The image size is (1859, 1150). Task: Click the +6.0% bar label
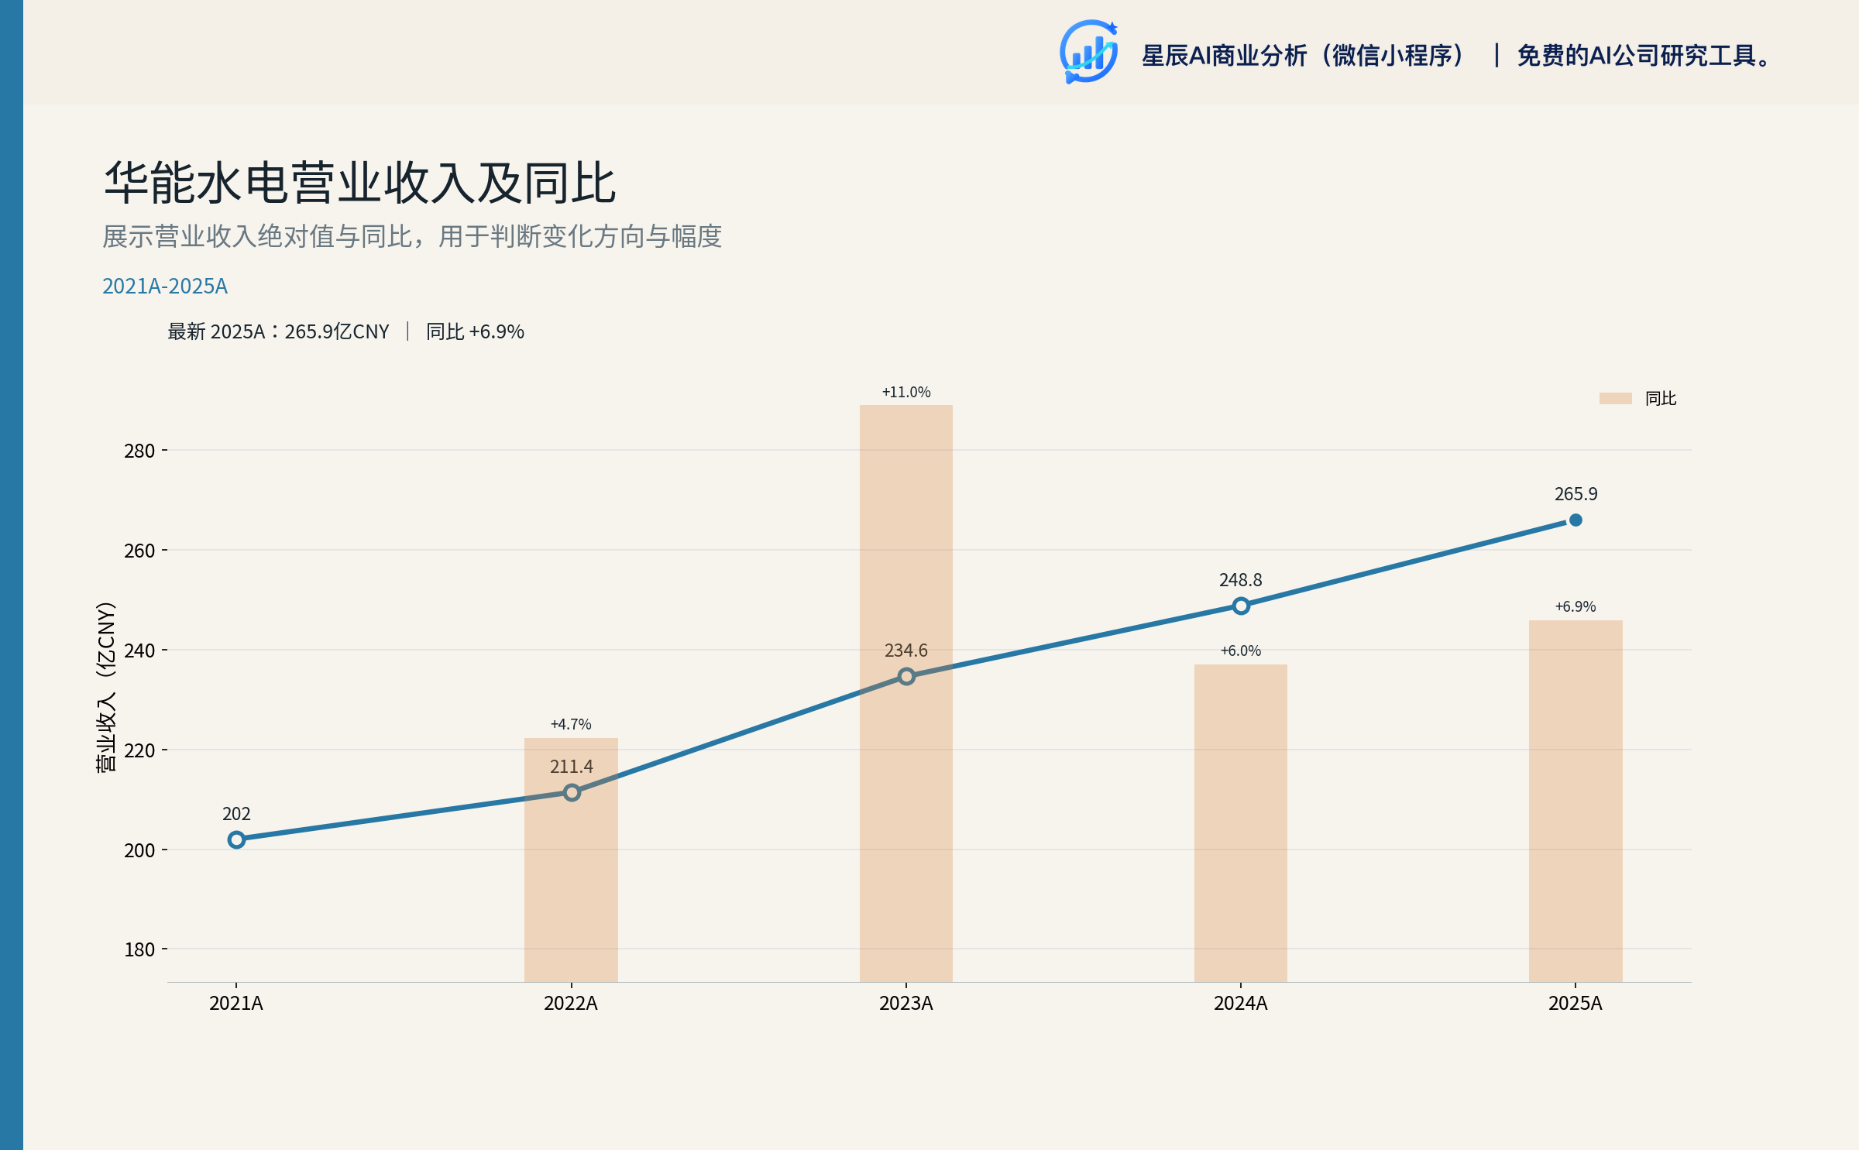[x=1241, y=651]
